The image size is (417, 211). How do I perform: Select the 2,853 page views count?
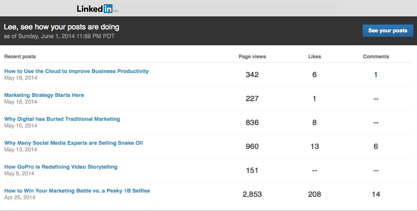coord(252,194)
